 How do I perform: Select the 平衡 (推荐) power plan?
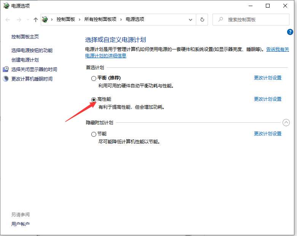94,78
